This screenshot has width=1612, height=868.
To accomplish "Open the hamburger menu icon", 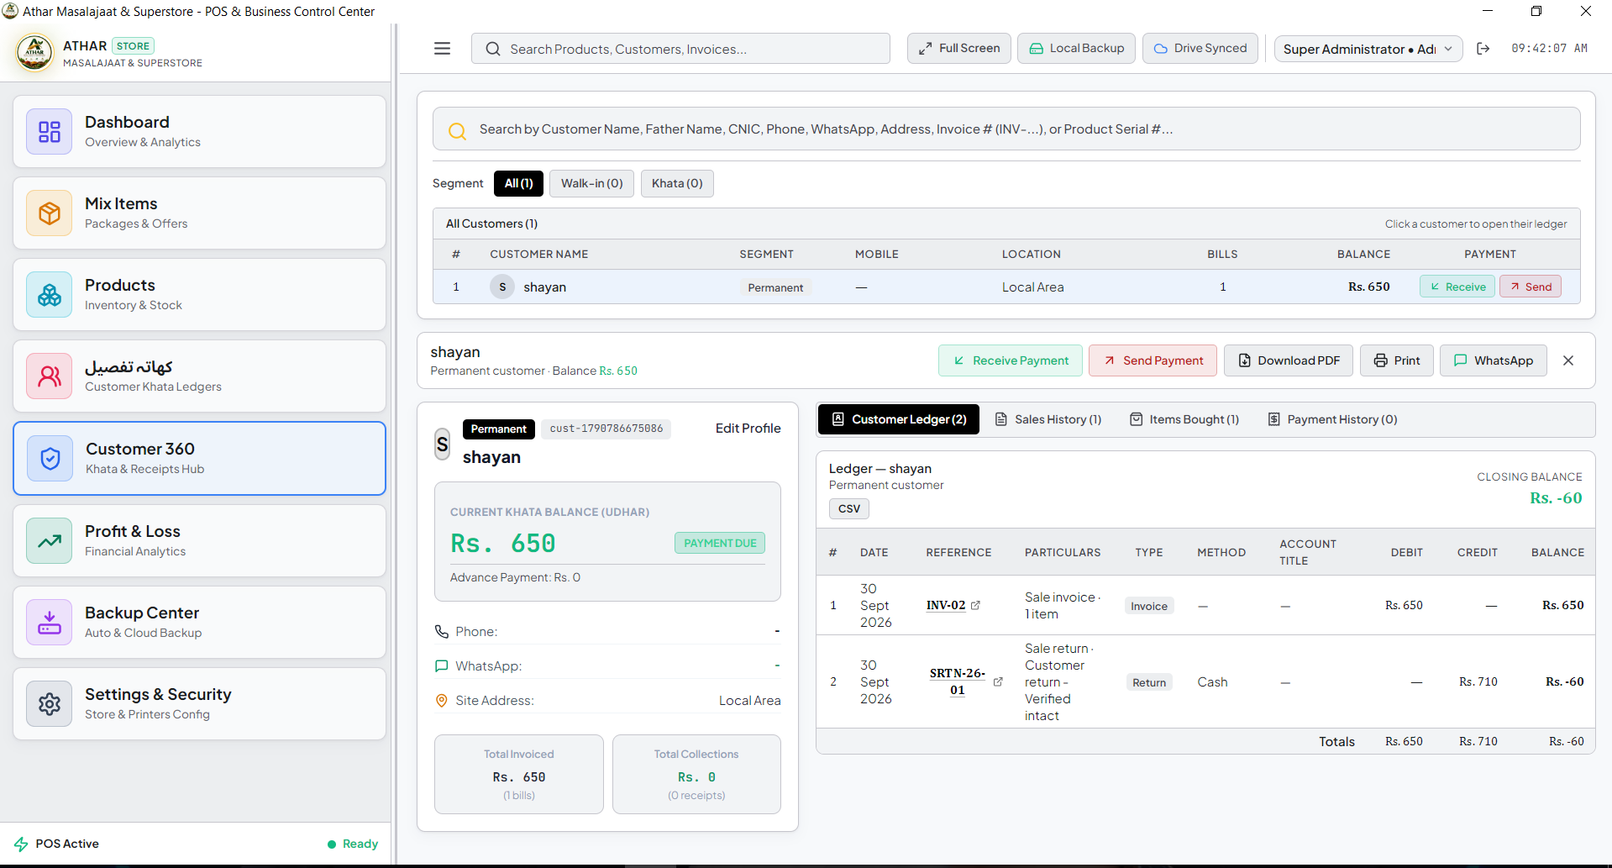I will point(442,49).
